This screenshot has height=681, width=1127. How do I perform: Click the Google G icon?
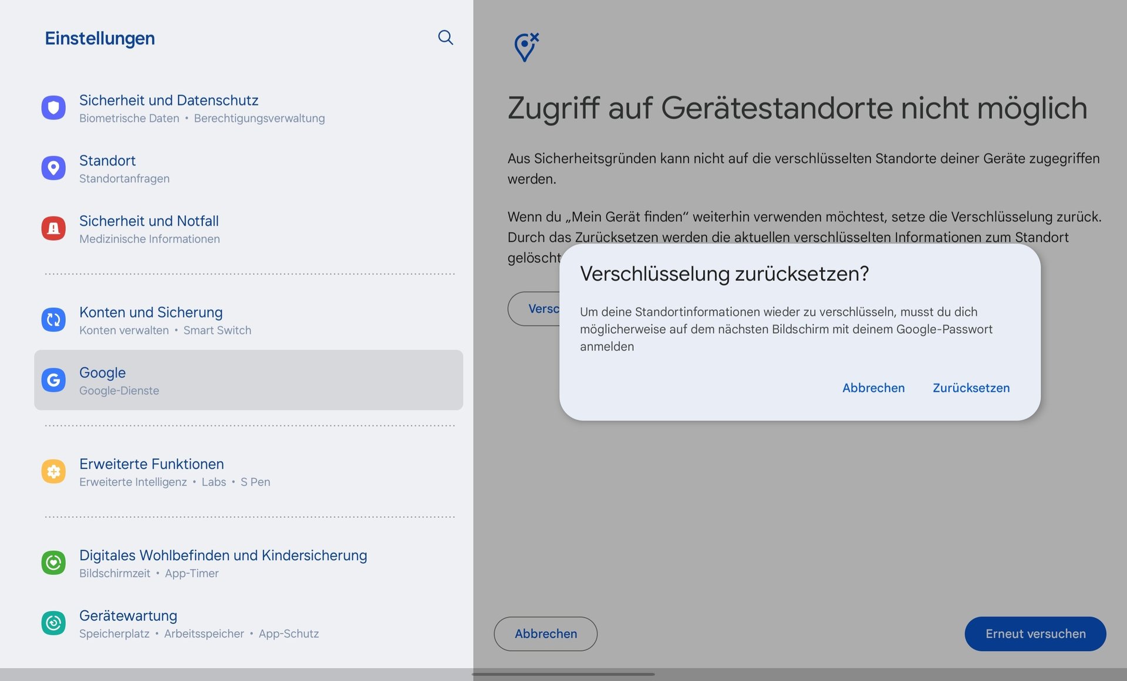[x=53, y=380]
